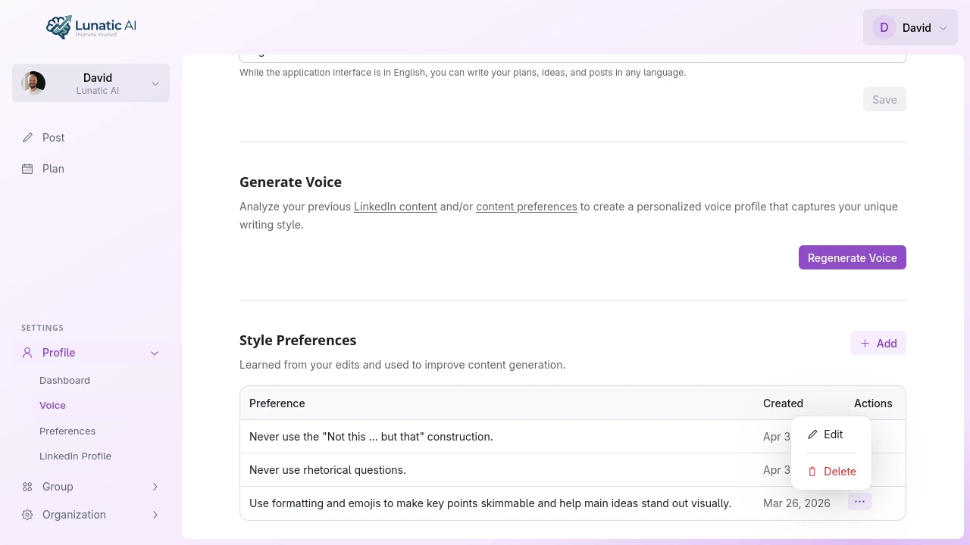The width and height of the screenshot is (970, 545).
Task: Follow the LinkedIn content link
Action: [x=396, y=207]
